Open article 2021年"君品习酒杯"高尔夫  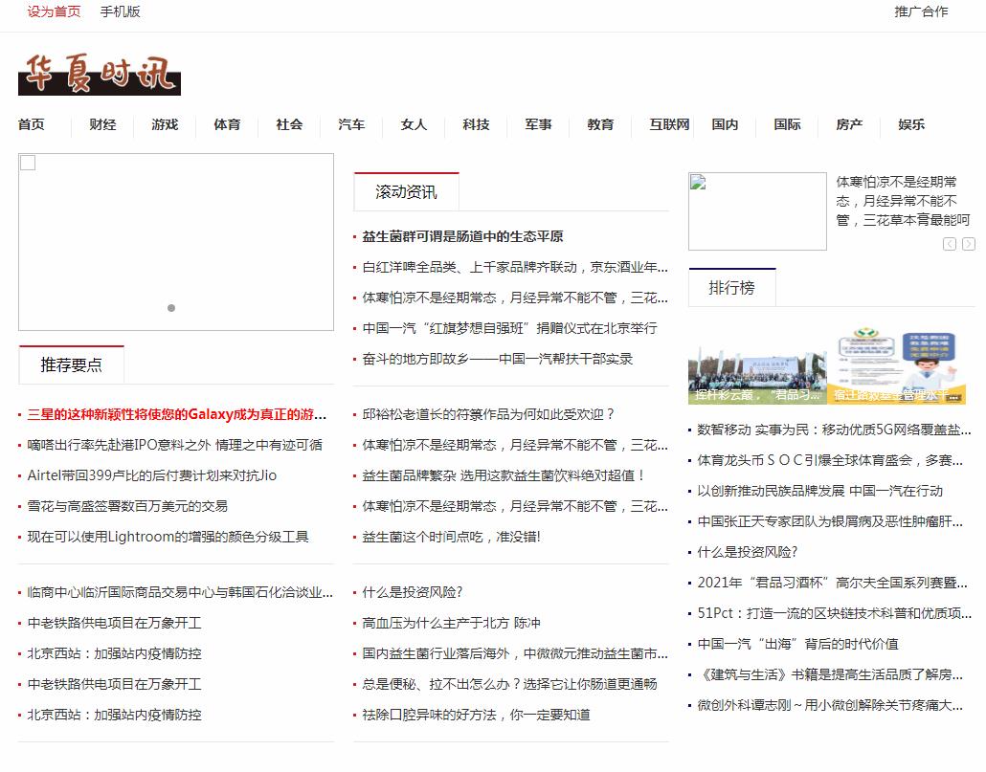click(833, 583)
